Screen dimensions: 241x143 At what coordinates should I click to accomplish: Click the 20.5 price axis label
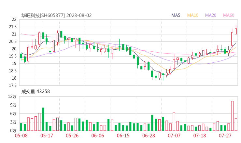[x=13, y=41]
